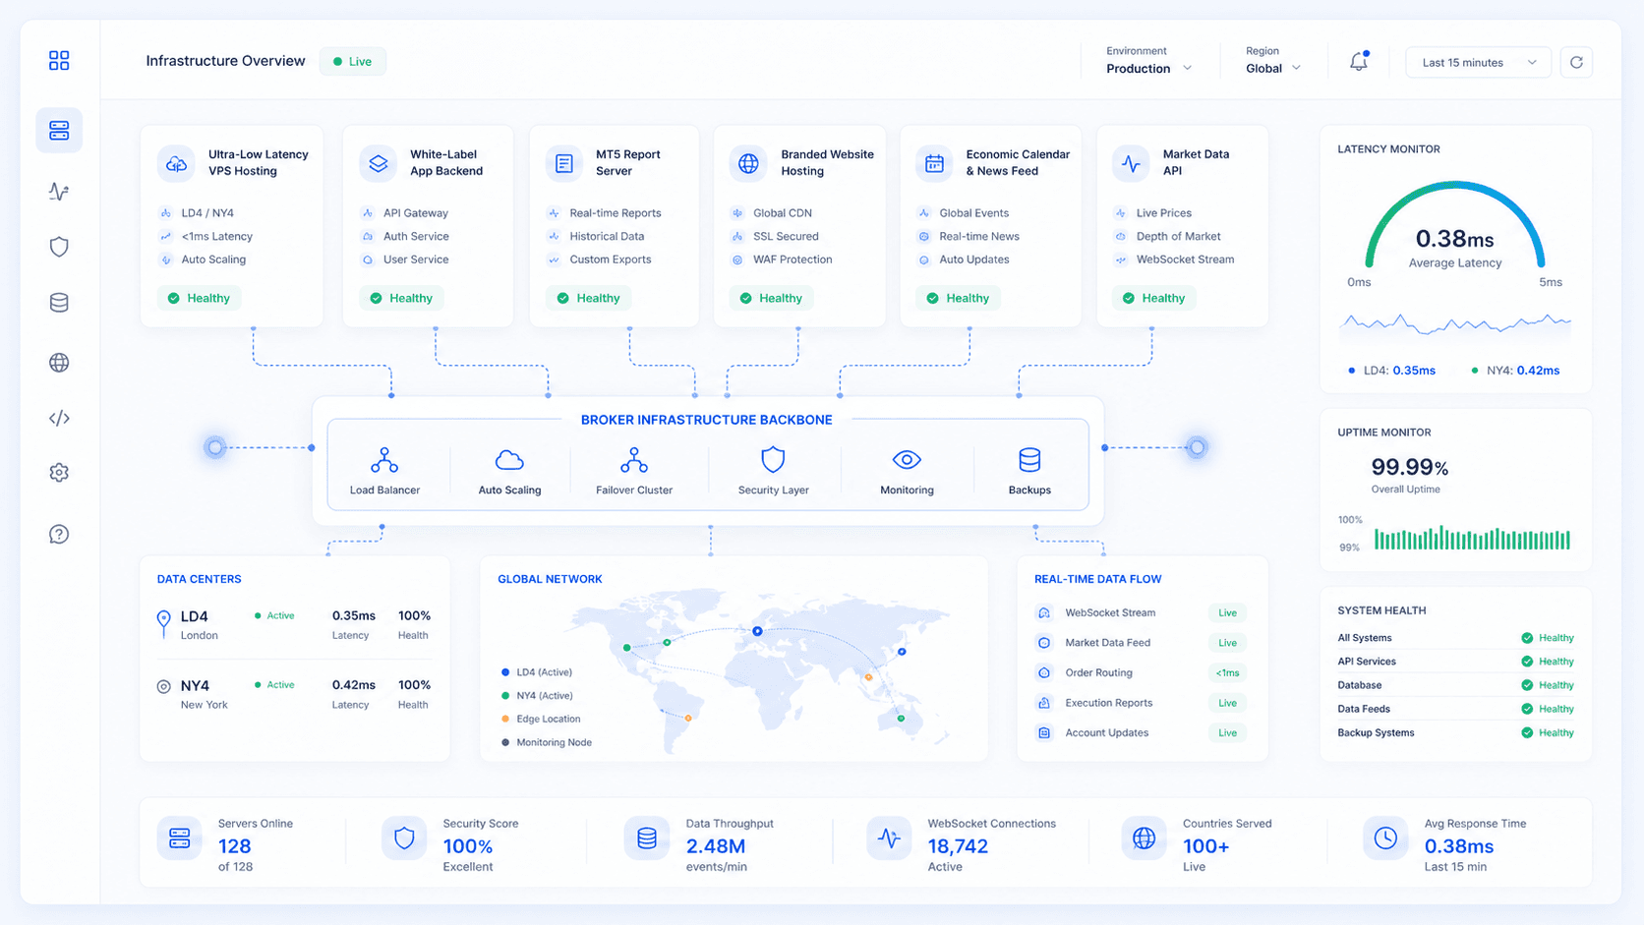Click the WebSocket Stream feature on Market Data API

[x=1175, y=260]
